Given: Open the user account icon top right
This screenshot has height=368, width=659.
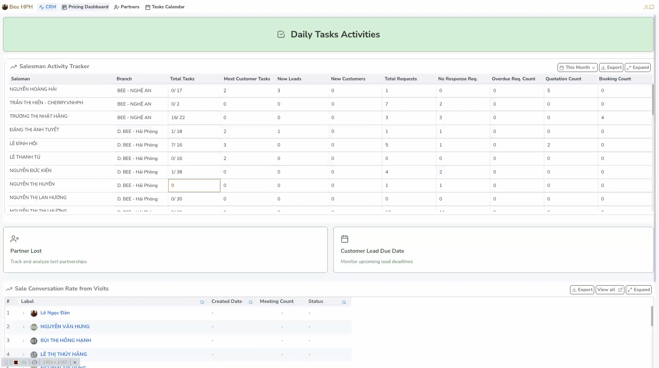Looking at the screenshot, I should point(646,7).
